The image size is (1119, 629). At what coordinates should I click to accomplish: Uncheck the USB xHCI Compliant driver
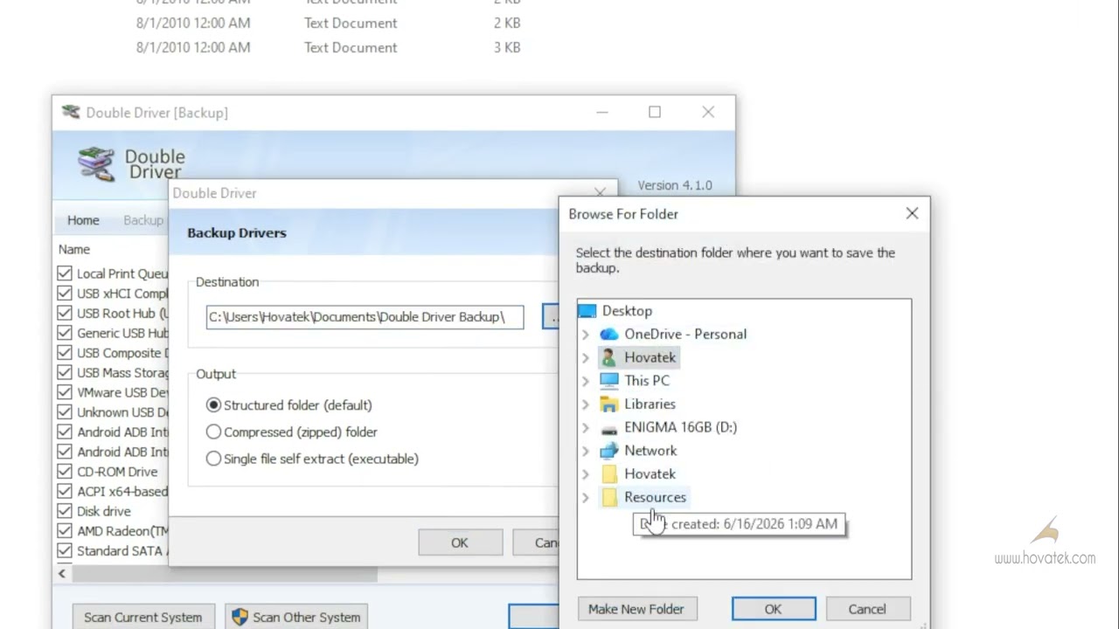65,294
